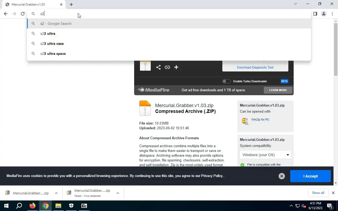Launch Firefox from the taskbar

coord(32,206)
